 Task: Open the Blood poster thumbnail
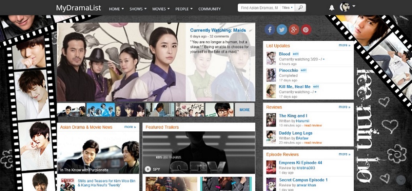tap(271, 58)
